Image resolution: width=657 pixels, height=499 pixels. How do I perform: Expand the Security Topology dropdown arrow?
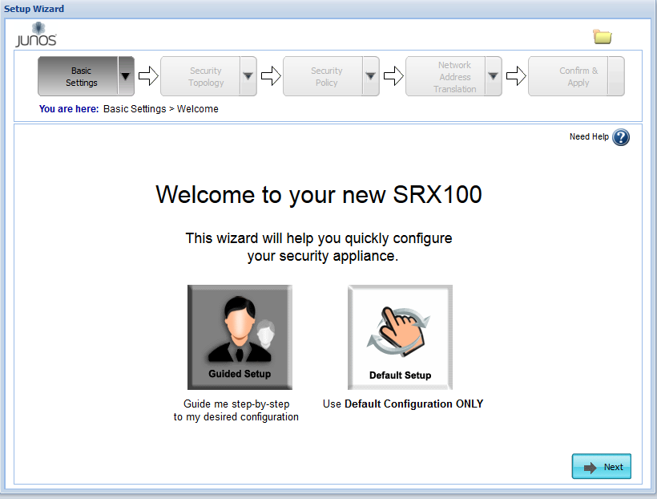tap(248, 76)
